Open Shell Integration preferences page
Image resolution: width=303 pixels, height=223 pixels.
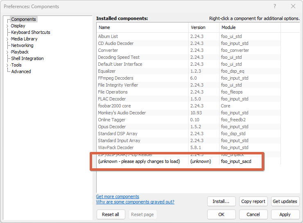tap(27, 58)
